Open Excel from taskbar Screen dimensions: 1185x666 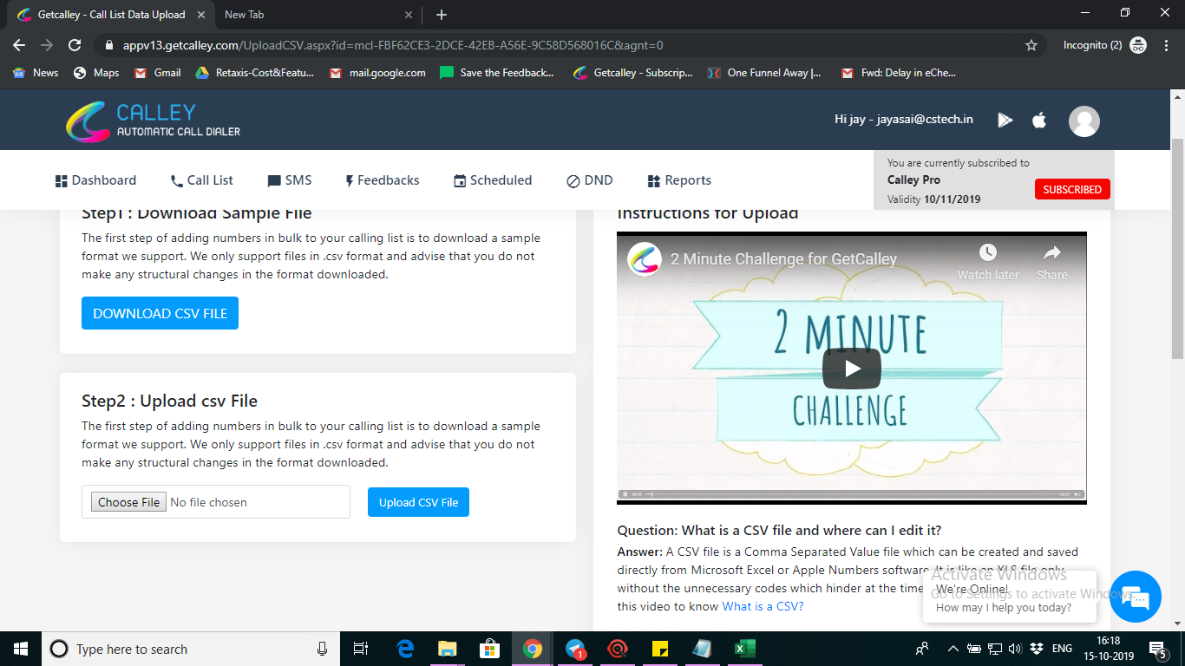click(x=744, y=649)
